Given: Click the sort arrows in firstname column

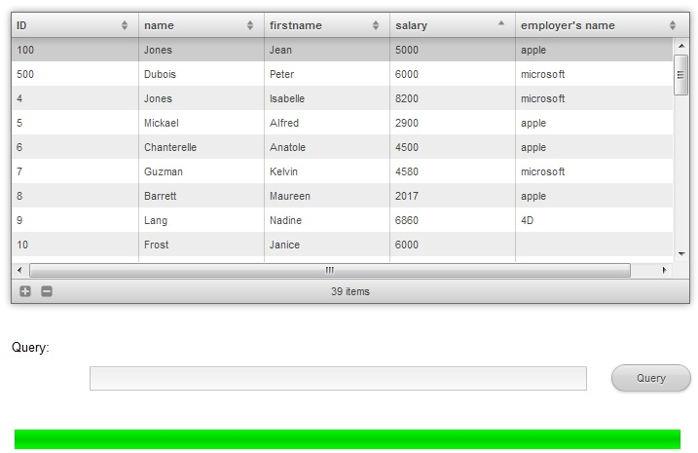Looking at the screenshot, I should pos(376,25).
